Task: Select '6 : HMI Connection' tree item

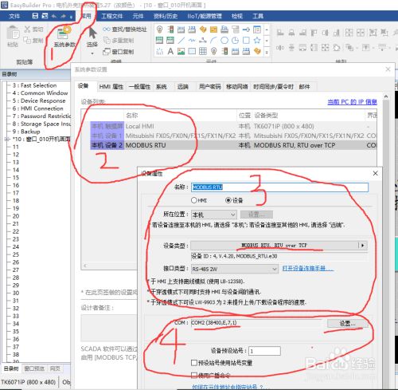Action: click(37, 108)
